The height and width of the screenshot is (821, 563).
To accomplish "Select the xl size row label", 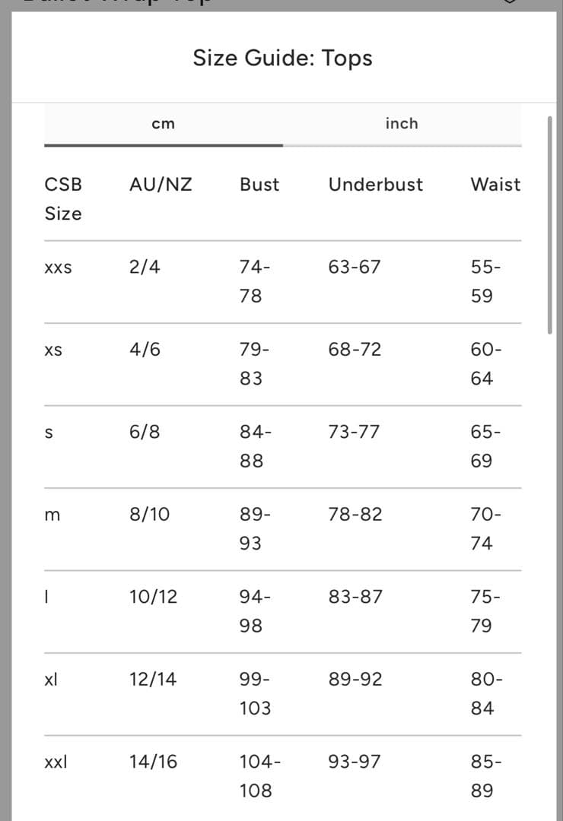I will click(51, 680).
